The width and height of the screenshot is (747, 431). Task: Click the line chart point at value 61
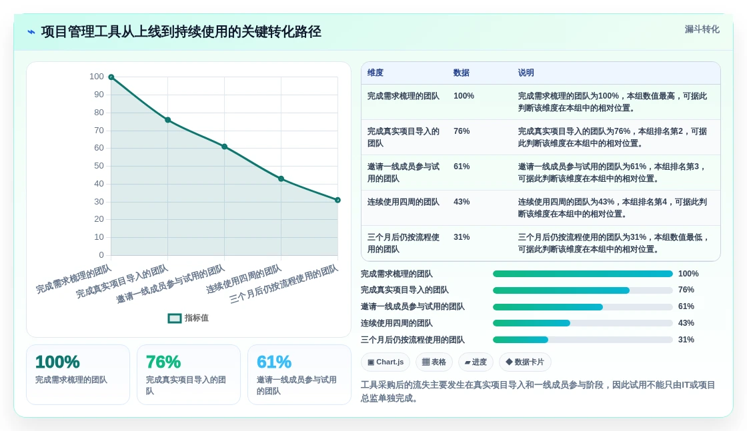[x=224, y=147]
